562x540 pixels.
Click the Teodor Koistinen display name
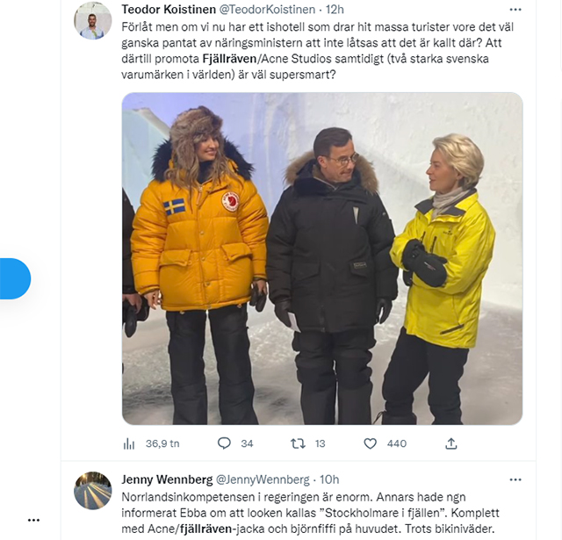pyautogui.click(x=167, y=9)
